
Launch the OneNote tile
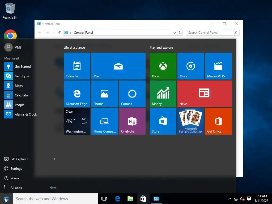point(132,121)
